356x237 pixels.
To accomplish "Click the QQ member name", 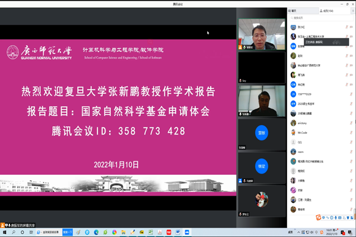I will pos(300,142).
